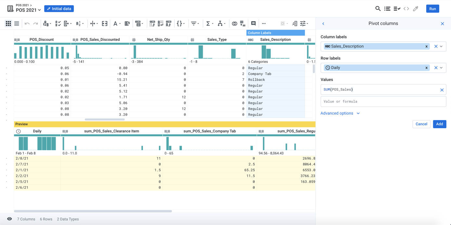Click the Value or formula input field
This screenshot has height=225, width=451.
383,101
